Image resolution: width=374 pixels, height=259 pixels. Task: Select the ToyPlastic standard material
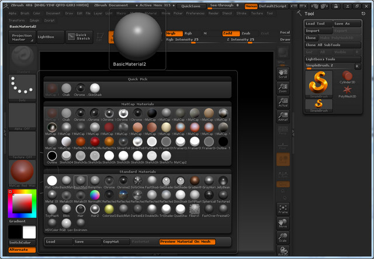pos(52,209)
